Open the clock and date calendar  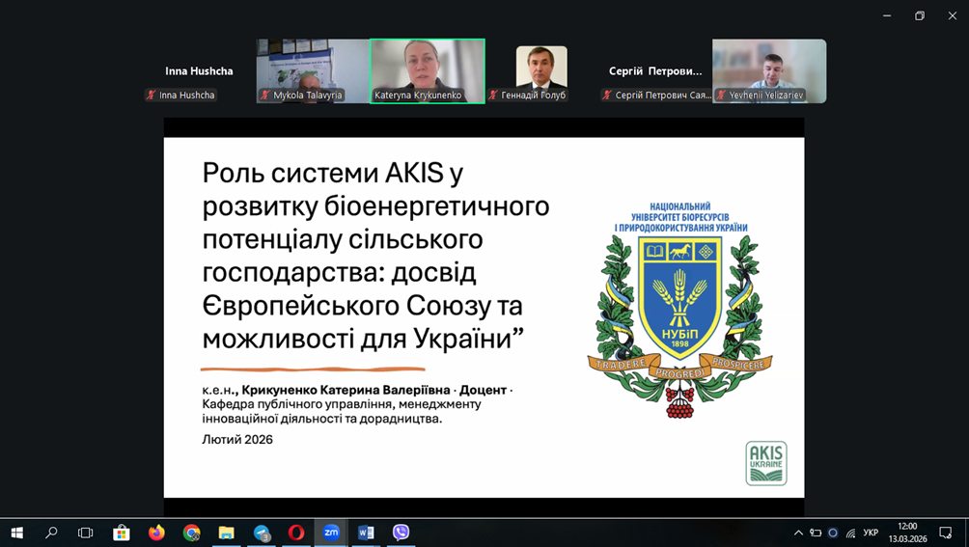[x=907, y=533]
